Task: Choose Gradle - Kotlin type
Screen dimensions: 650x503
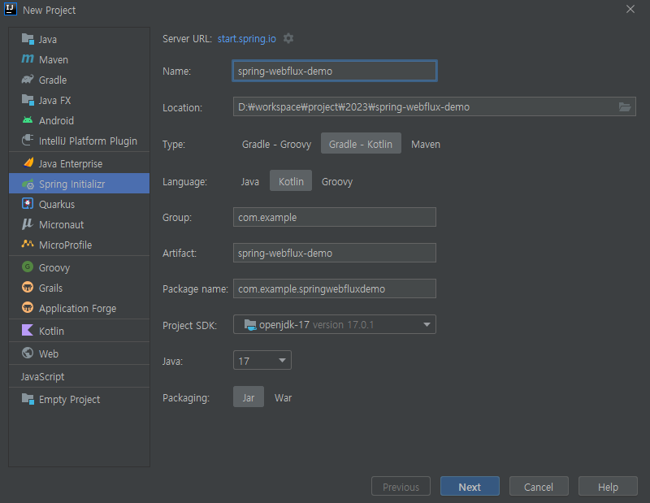Action: click(361, 144)
